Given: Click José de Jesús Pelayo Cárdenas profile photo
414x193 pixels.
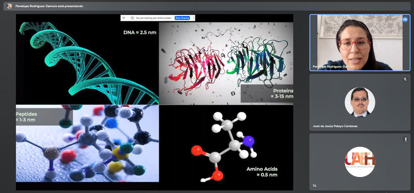Looking at the screenshot, I should [360, 102].
